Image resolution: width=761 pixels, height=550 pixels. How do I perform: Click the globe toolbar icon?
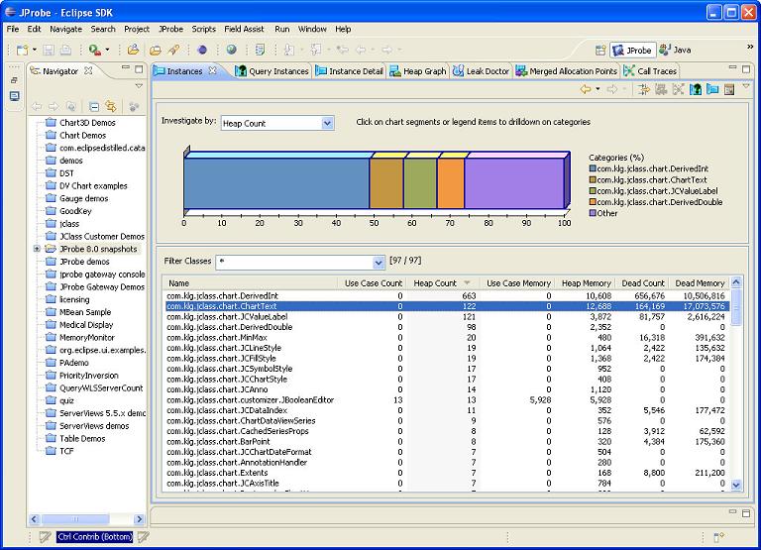[232, 50]
